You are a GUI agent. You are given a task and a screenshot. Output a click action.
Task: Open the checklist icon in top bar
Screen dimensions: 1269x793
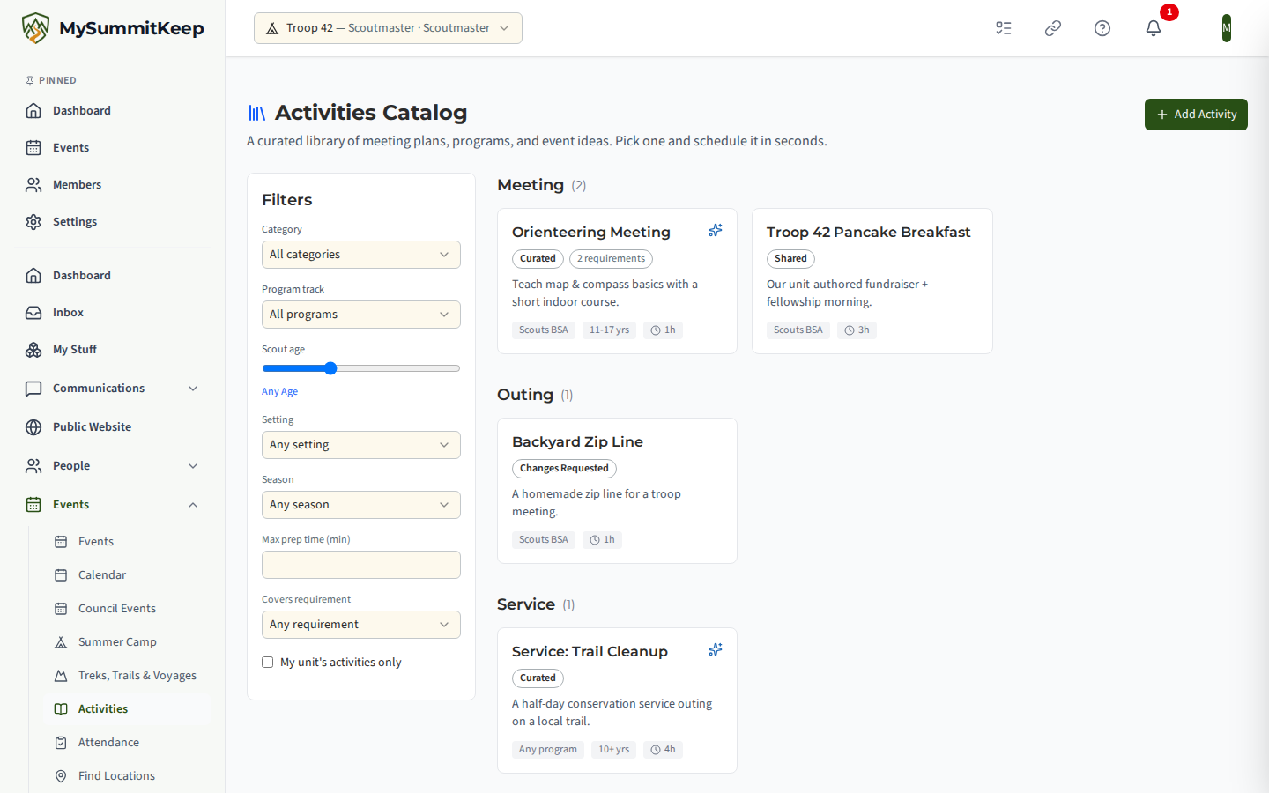coord(1004,28)
